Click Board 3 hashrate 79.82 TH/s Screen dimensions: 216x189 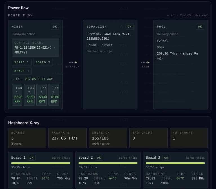(150, 181)
